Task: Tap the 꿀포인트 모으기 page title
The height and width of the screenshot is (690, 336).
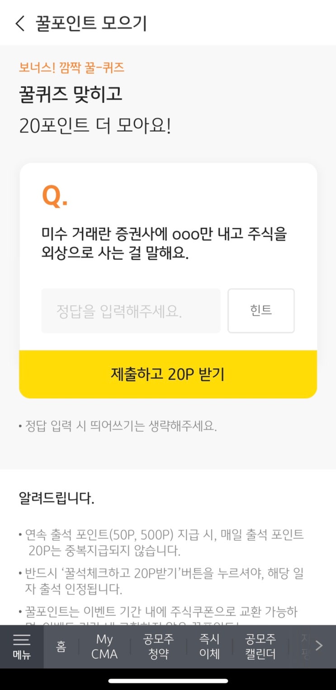Action: click(x=92, y=23)
